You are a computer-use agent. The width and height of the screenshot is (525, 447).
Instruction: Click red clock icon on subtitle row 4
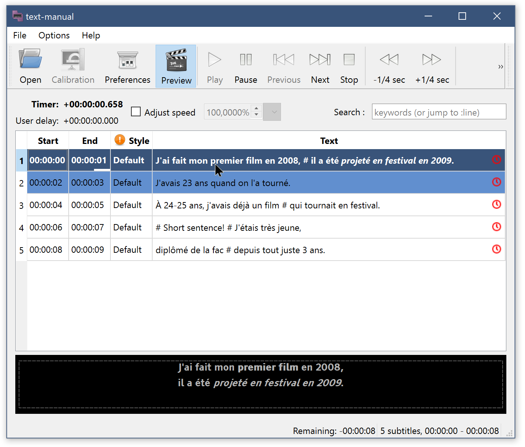click(x=497, y=227)
